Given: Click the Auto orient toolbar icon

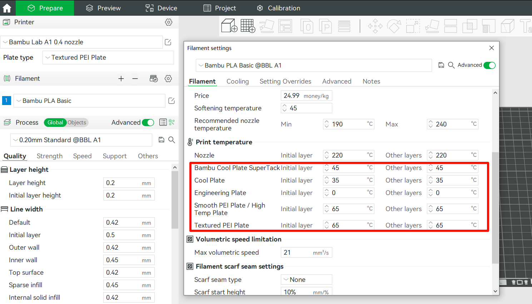Looking at the screenshot, I should [x=267, y=26].
